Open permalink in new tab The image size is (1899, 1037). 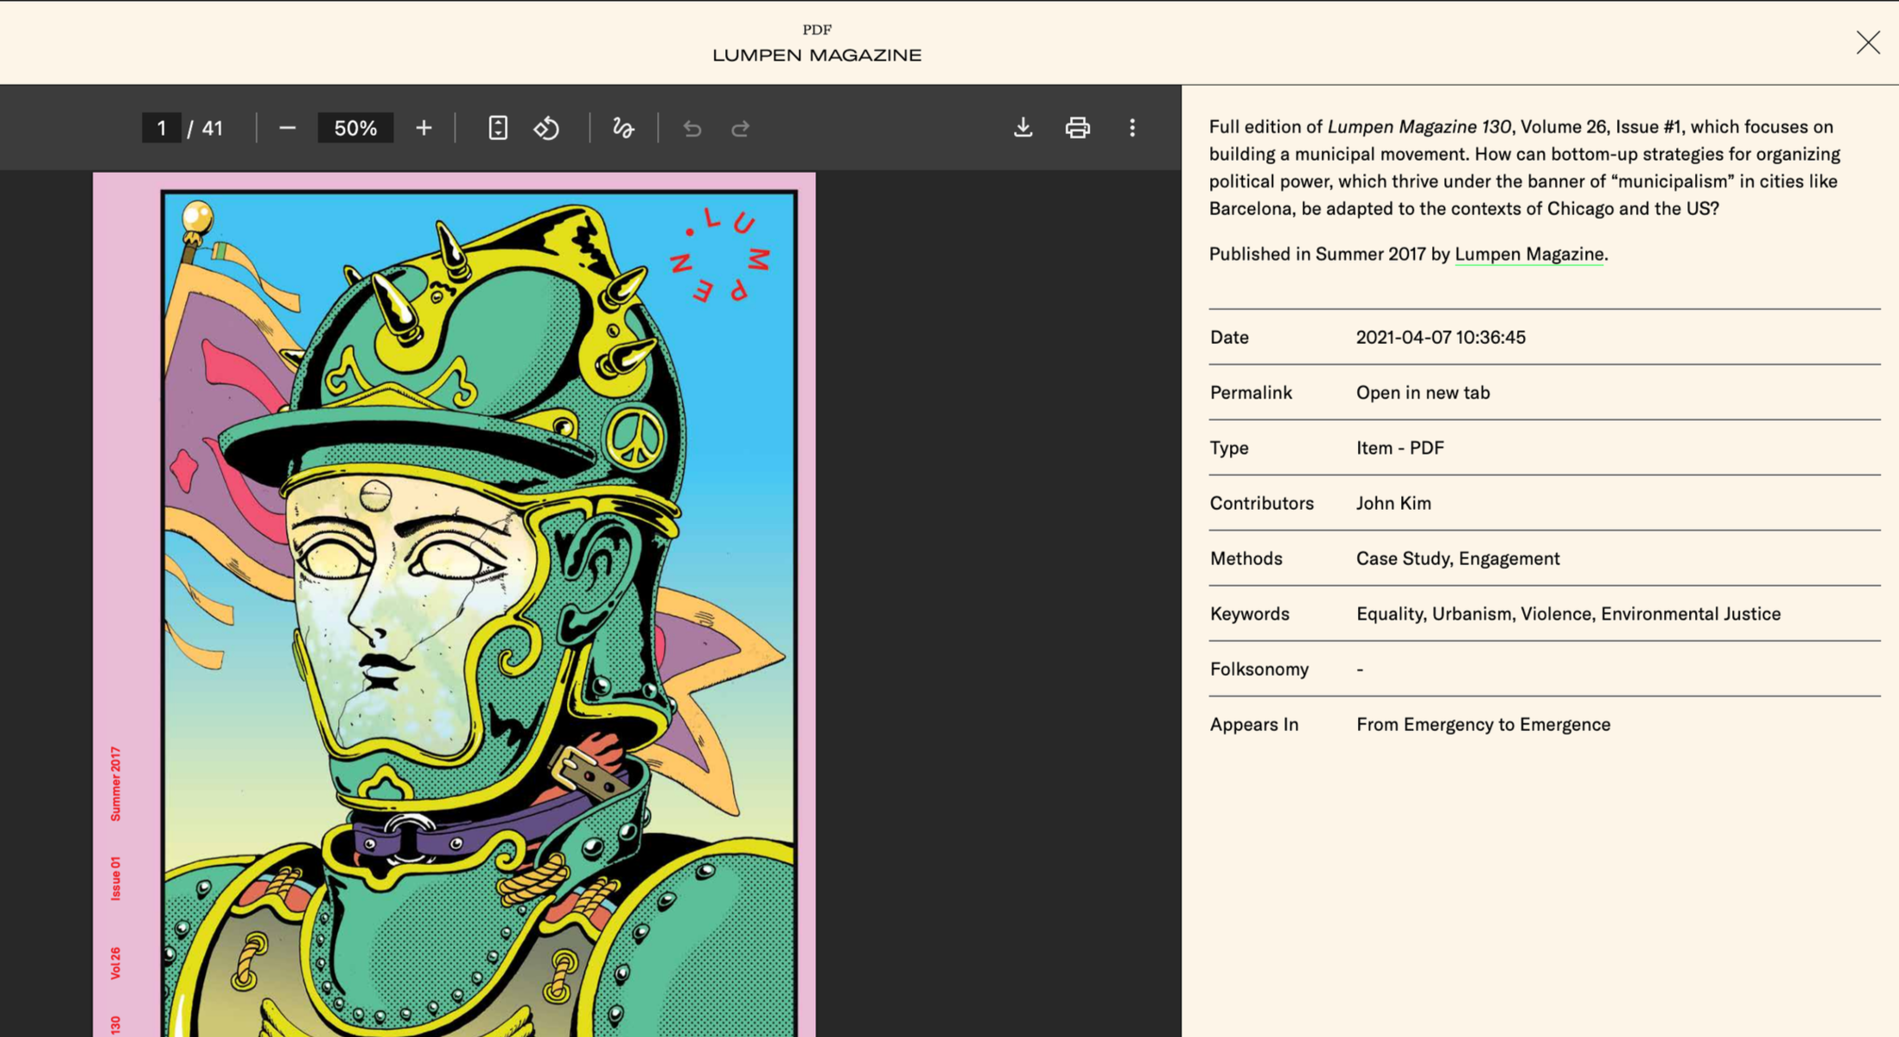[1423, 392]
